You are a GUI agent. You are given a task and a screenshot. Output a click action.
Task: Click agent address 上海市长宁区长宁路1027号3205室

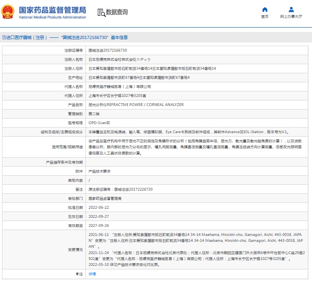click(117, 96)
